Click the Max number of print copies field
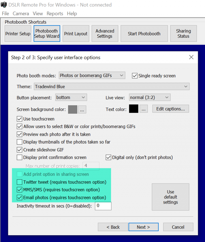Screen dimensions: 205x242 point(91,166)
